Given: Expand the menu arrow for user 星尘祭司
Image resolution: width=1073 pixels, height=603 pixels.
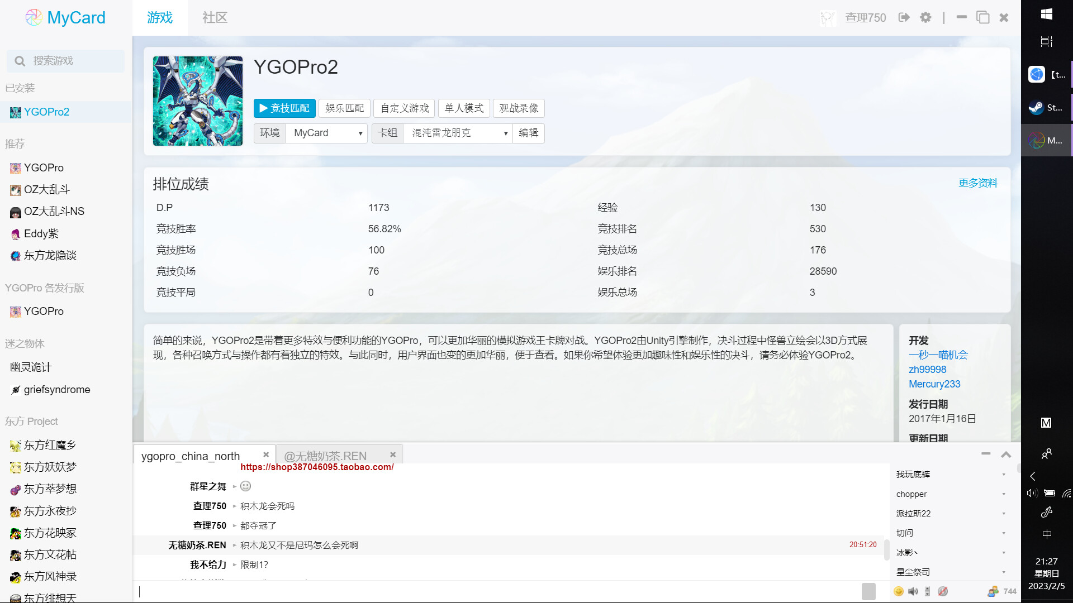Looking at the screenshot, I should (1004, 572).
